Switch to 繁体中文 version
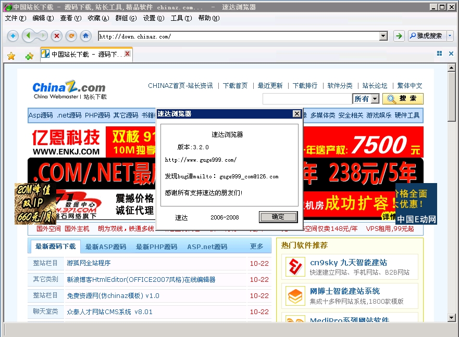The width and height of the screenshot is (459, 337). coord(410,86)
